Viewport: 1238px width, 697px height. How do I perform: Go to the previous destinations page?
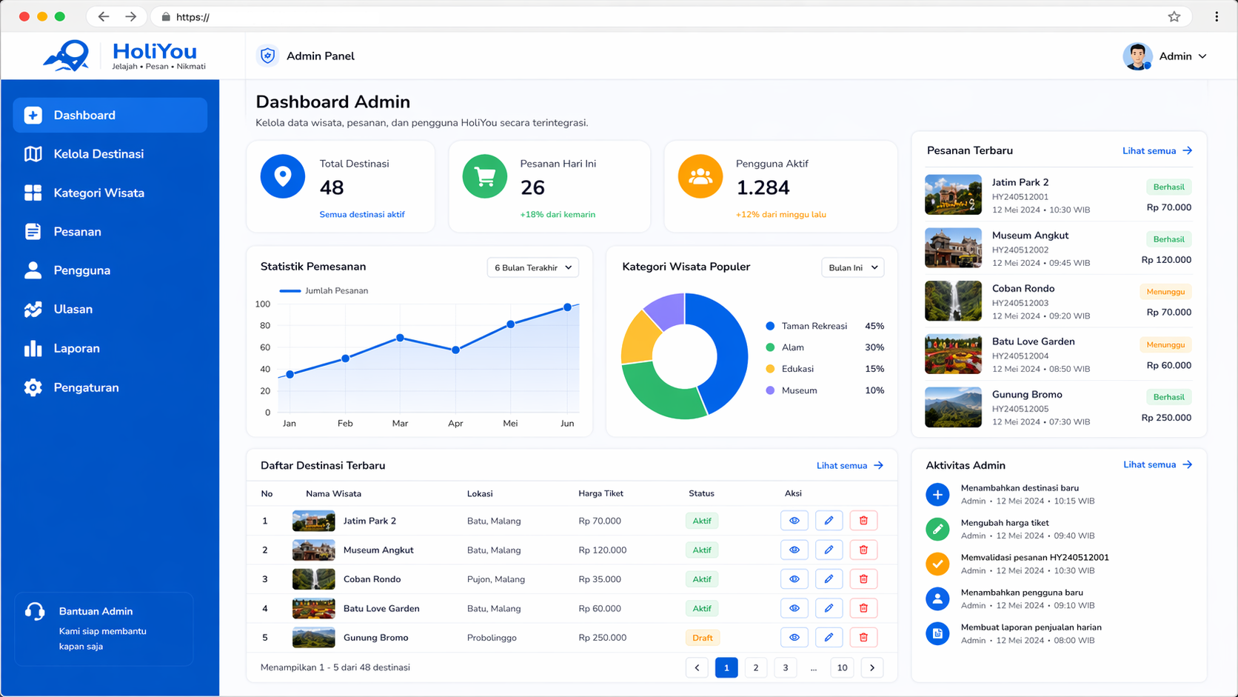697,667
